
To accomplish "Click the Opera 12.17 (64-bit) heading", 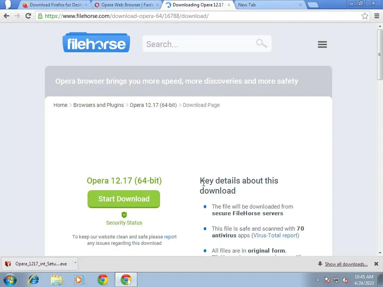I will (124, 180).
